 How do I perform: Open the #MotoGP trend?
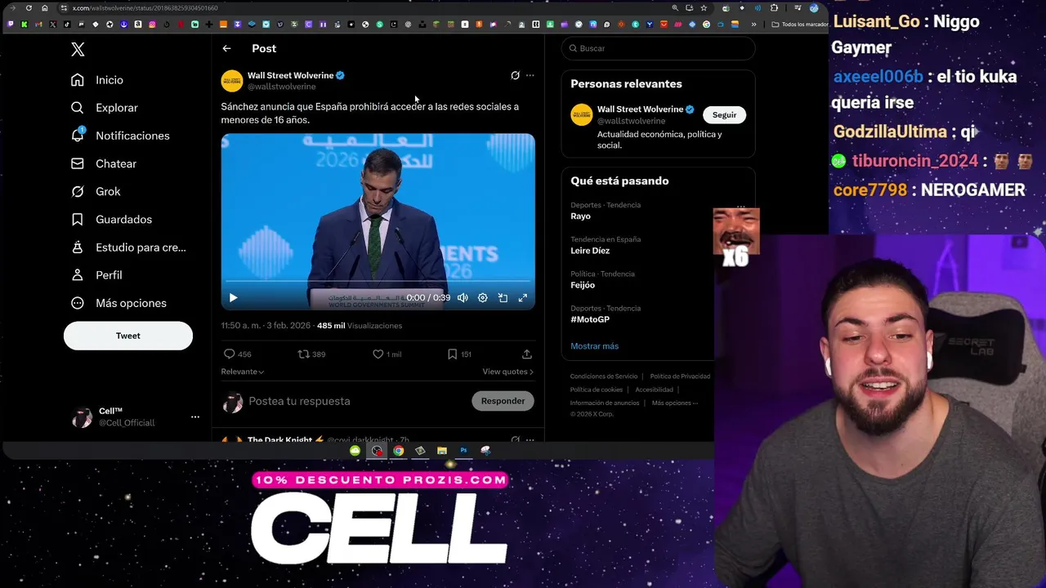tap(590, 319)
